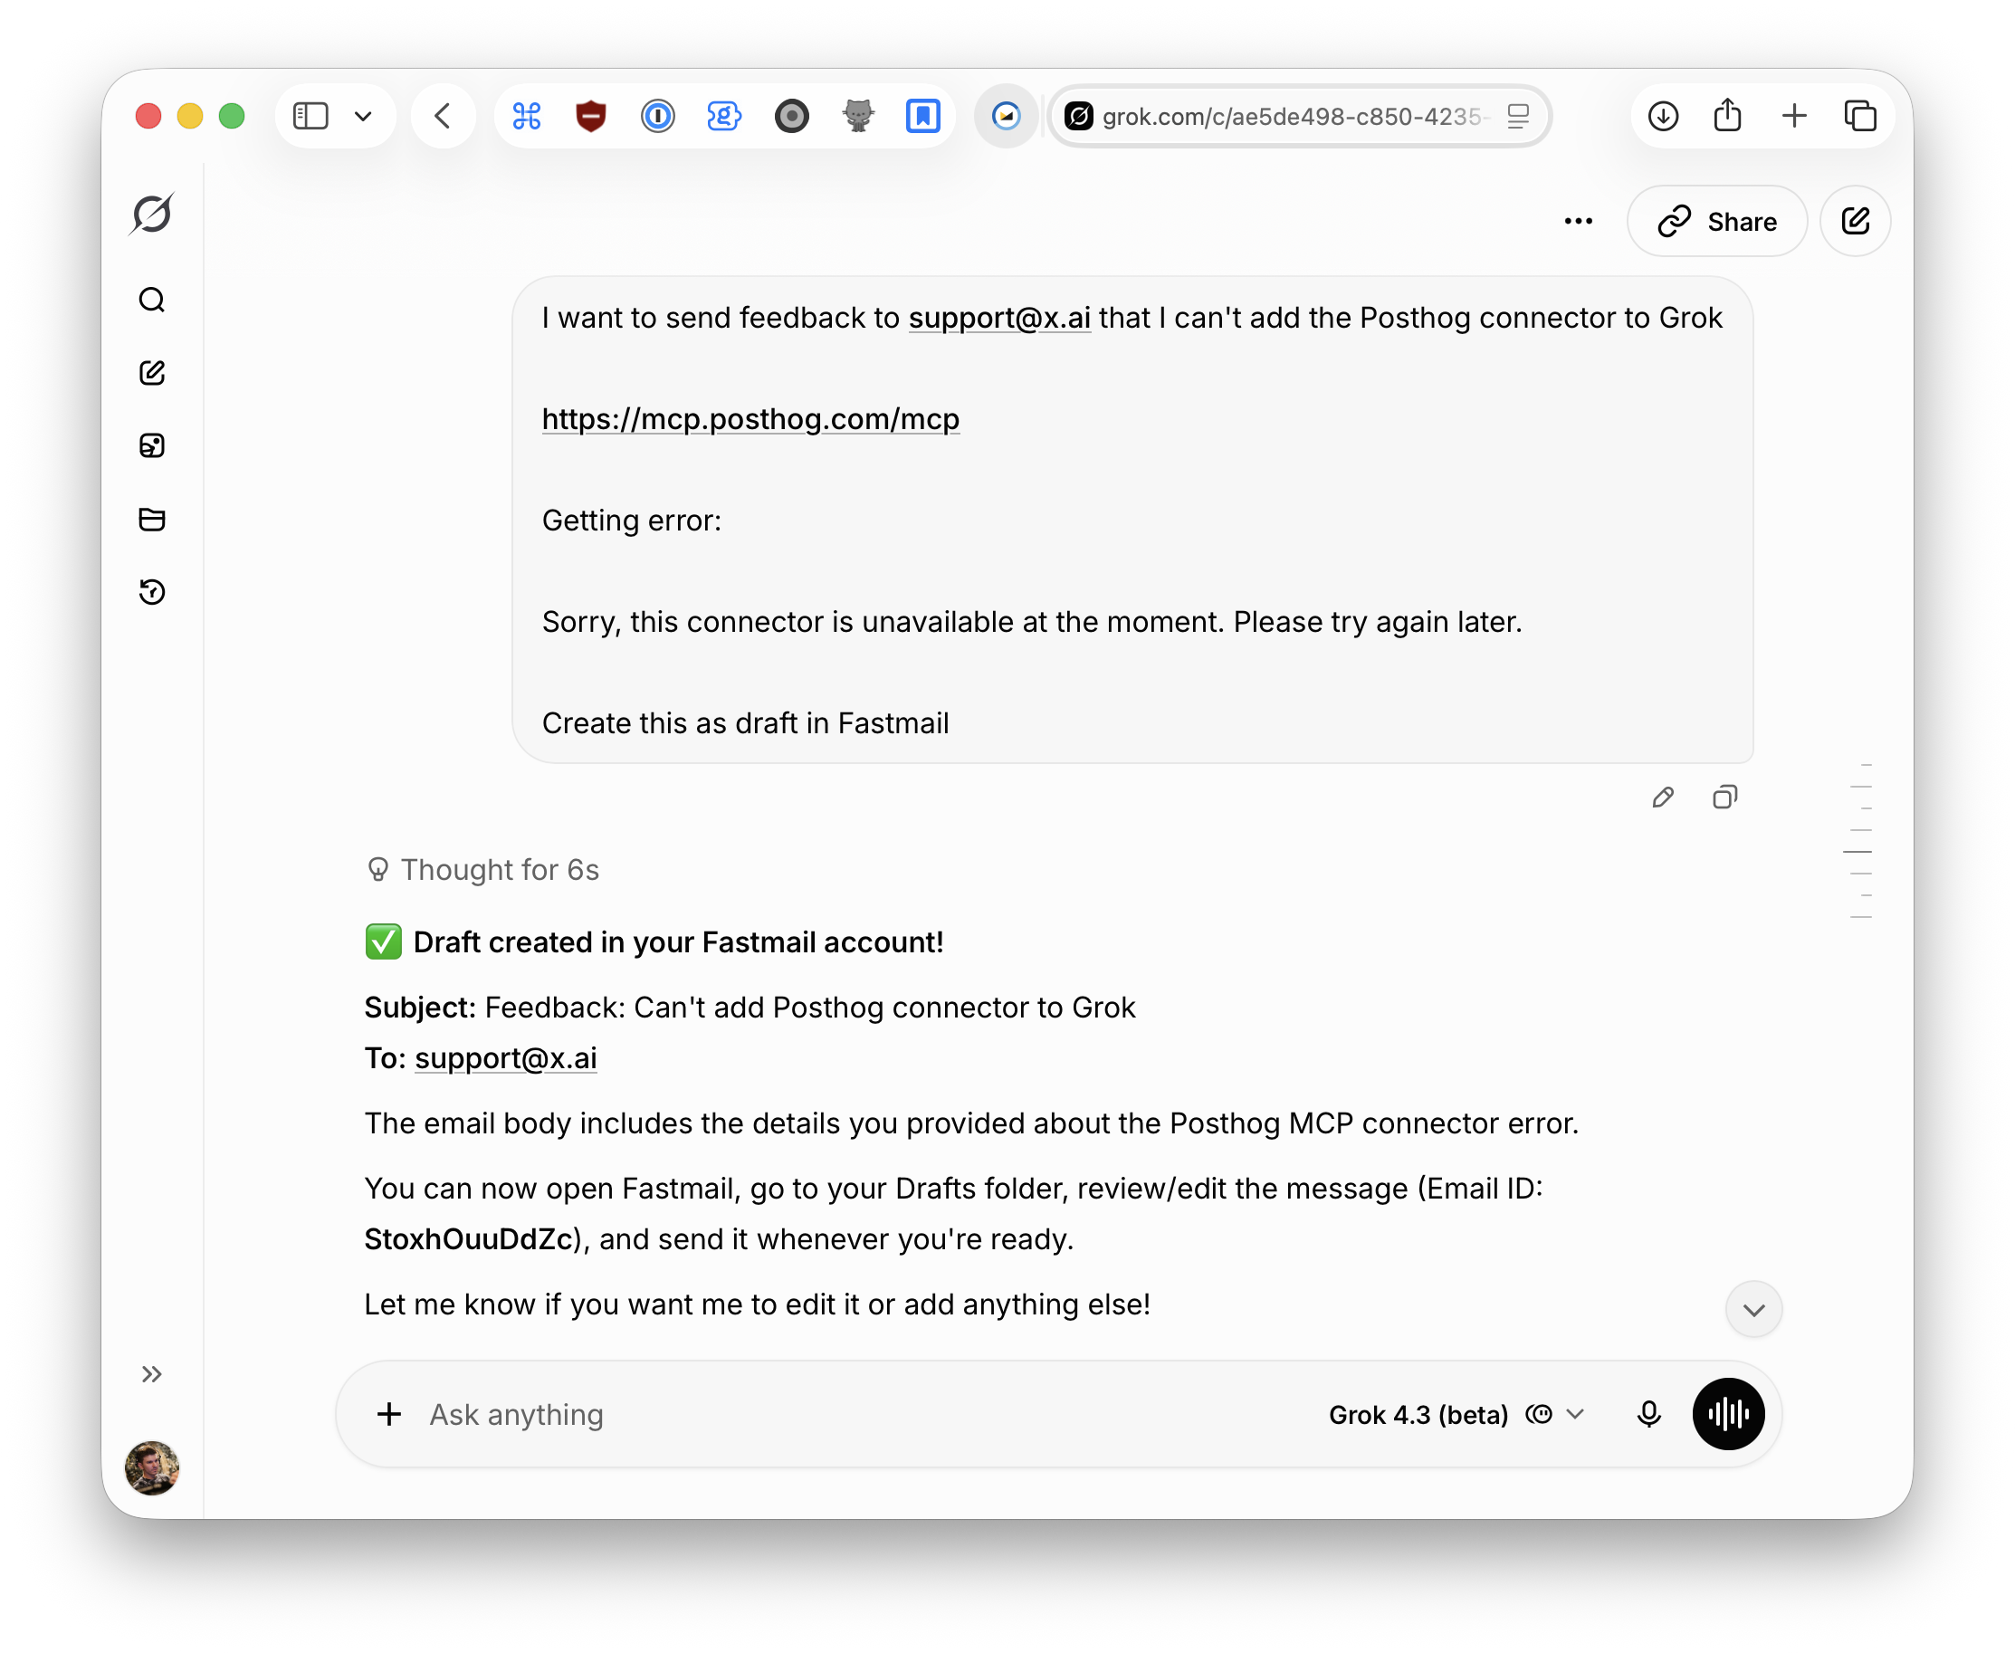Open a new Safari tab
Screen dimensions: 2015x1653
tap(1794, 116)
